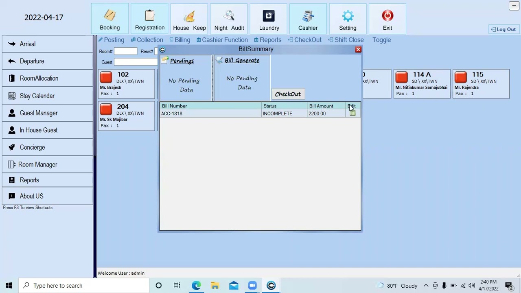Viewport: 521px width, 293px height.
Task: Click the Room# input field
Action: coord(125,51)
